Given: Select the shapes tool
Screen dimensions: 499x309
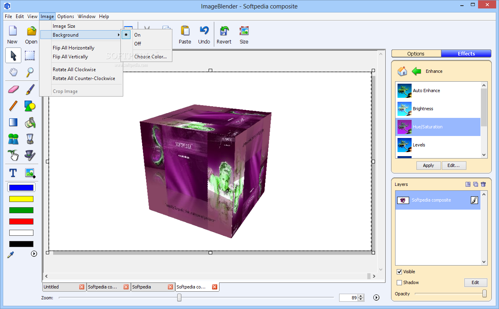Looking at the screenshot, I should tap(30, 106).
